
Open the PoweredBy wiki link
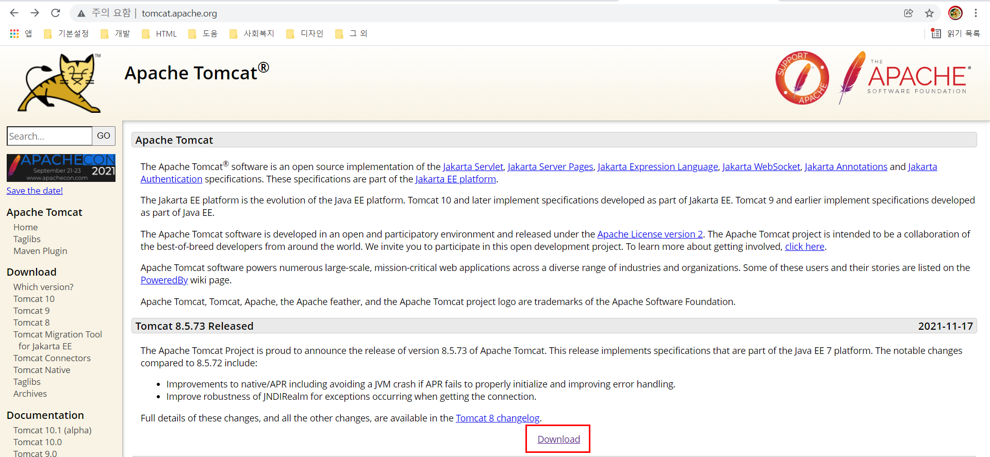coord(164,280)
